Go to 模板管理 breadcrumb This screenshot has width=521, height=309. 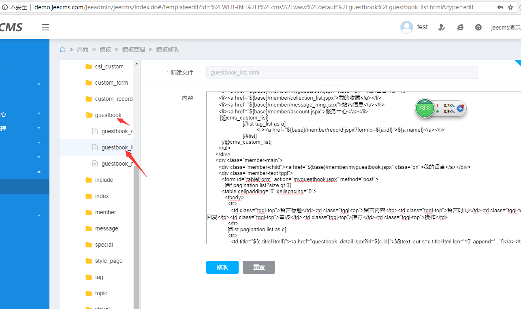pos(134,49)
